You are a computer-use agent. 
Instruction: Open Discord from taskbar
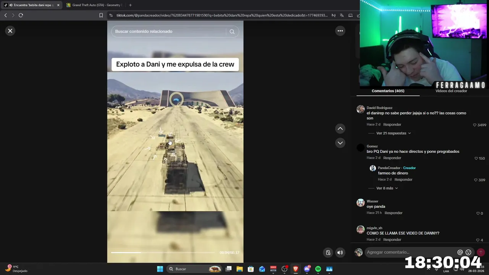point(307,269)
